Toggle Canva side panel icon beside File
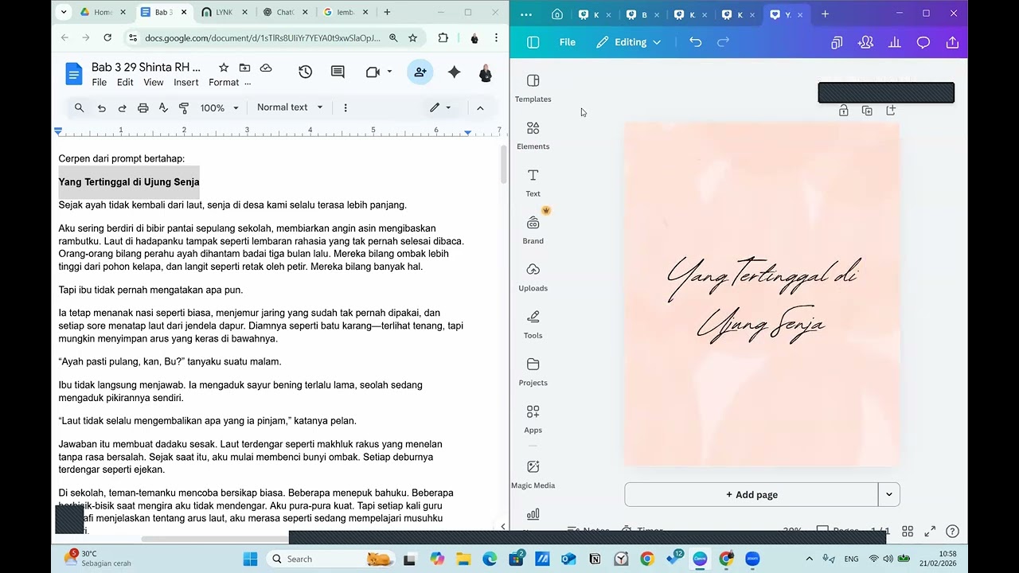Viewport: 1019px width, 573px height. click(x=533, y=42)
